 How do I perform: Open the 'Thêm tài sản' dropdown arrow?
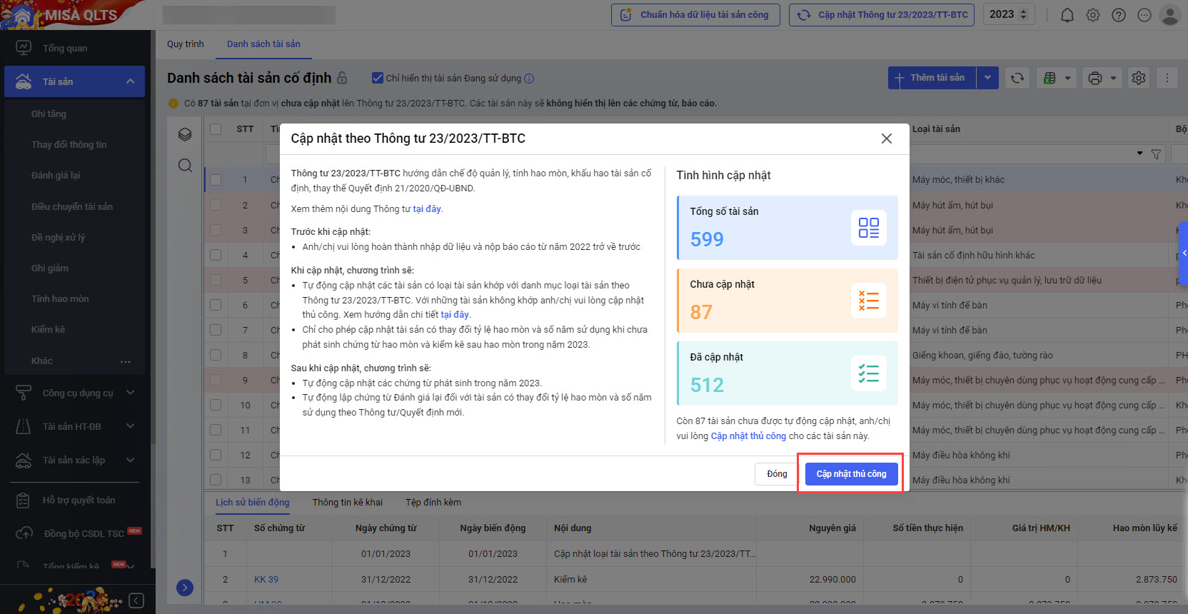pos(987,78)
